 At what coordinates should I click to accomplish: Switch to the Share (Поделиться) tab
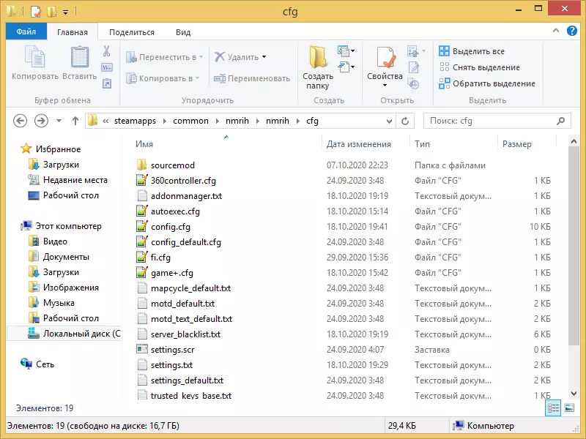132,32
